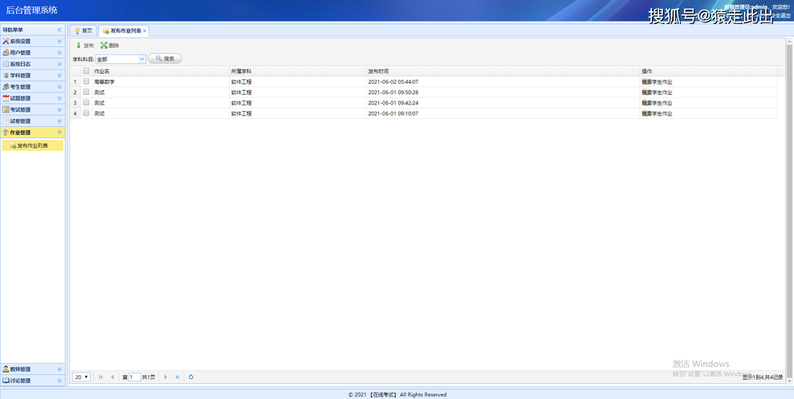Click the 考生管理 people icon
The width and height of the screenshot is (794, 399).
click(6, 87)
